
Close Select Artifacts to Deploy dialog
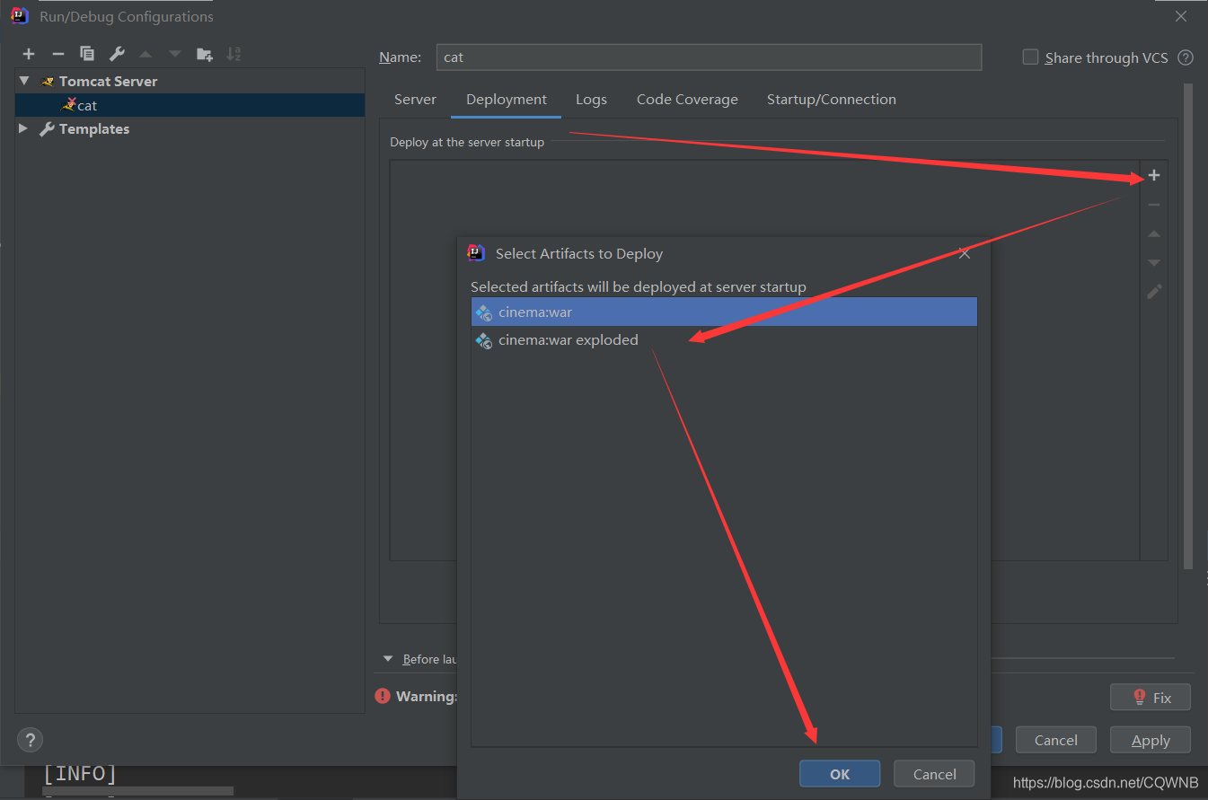pos(965,253)
